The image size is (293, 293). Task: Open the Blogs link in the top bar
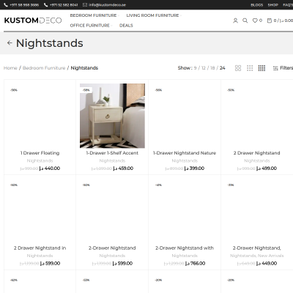coord(257,5)
